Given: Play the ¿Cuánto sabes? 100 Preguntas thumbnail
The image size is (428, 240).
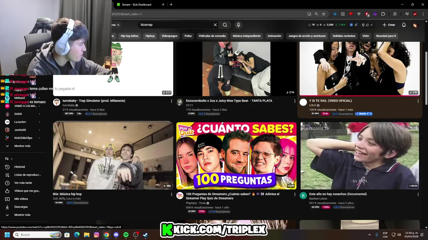Looking at the screenshot, I should [x=236, y=156].
